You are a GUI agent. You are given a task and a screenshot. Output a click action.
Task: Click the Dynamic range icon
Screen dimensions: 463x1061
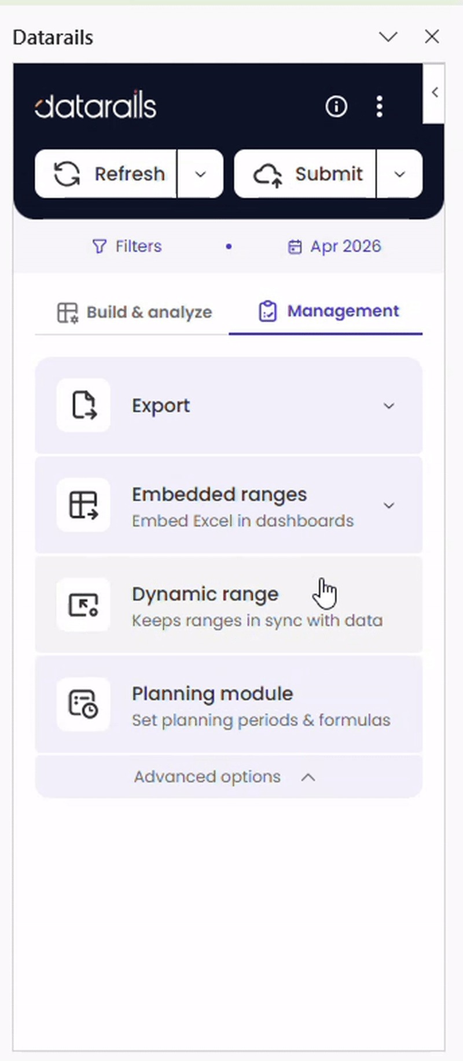(83, 604)
